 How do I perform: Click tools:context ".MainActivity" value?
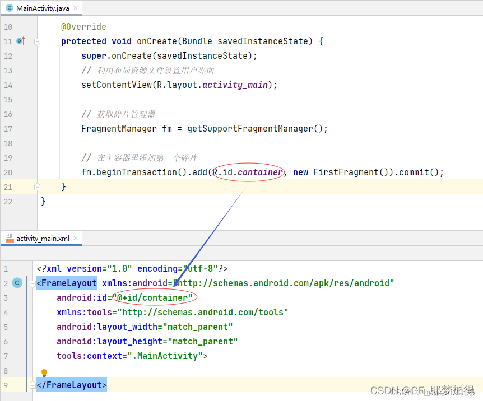pyautogui.click(x=165, y=356)
